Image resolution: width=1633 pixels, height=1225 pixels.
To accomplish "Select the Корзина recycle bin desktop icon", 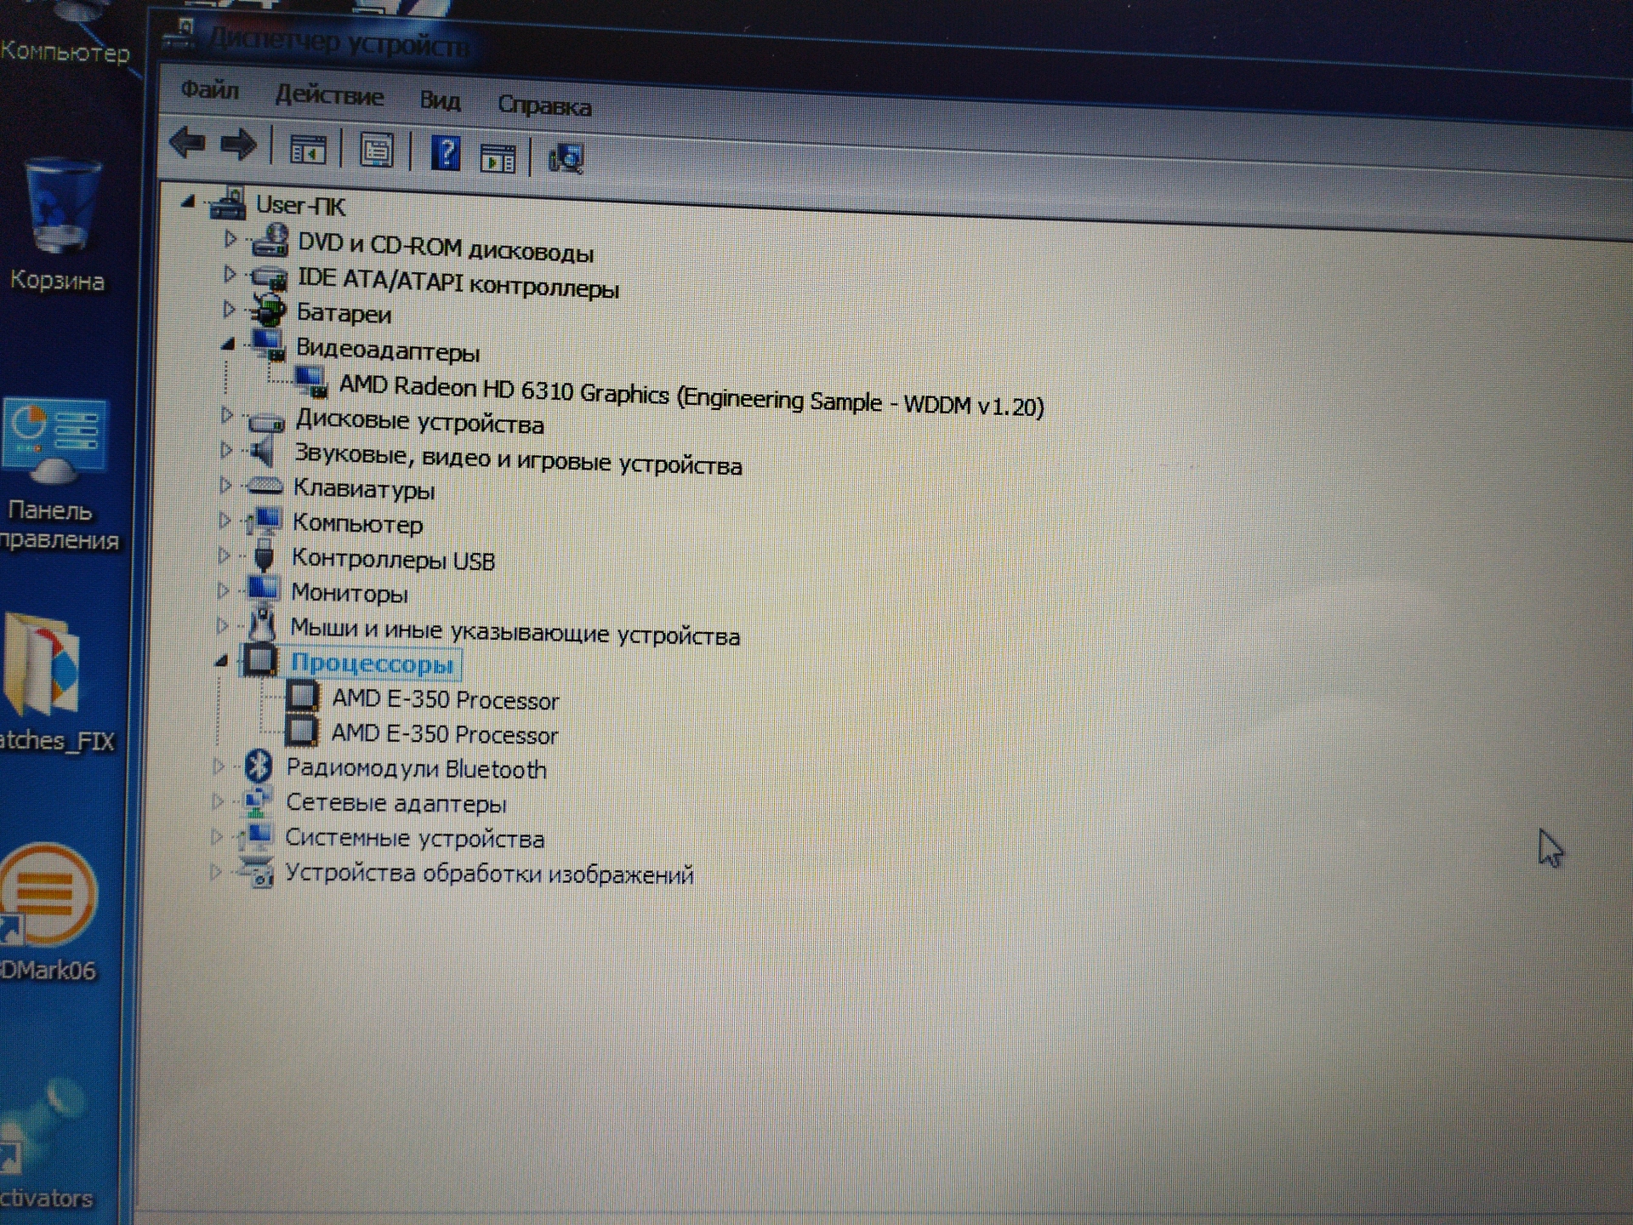I will [x=61, y=207].
